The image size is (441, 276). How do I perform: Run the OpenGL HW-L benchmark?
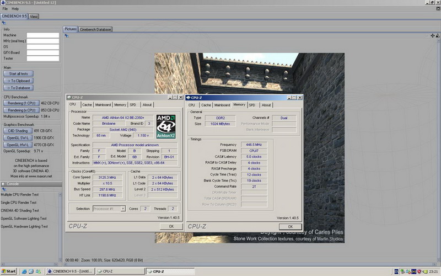click(18, 145)
